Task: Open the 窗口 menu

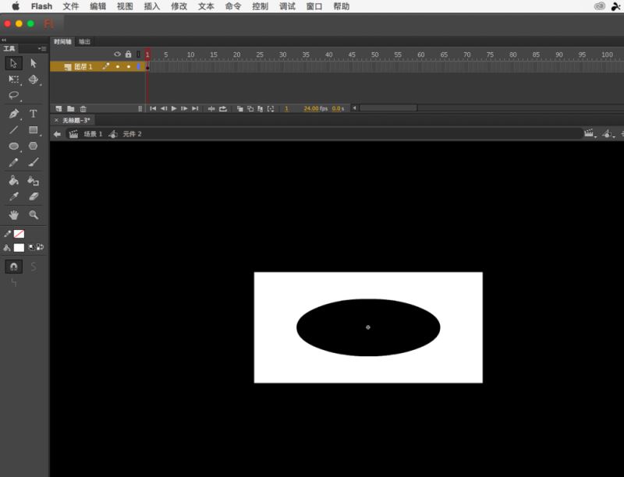Action: pos(314,6)
